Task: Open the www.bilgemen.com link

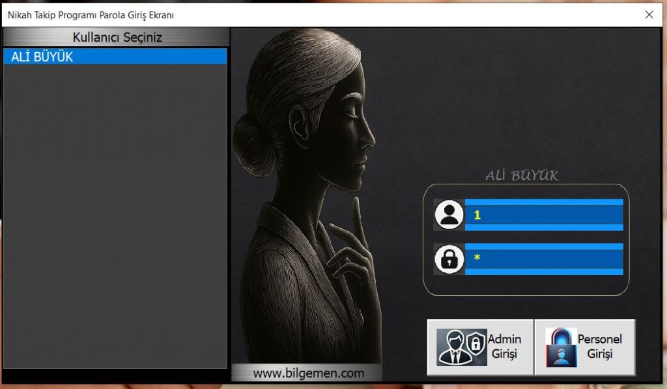Action: click(308, 373)
